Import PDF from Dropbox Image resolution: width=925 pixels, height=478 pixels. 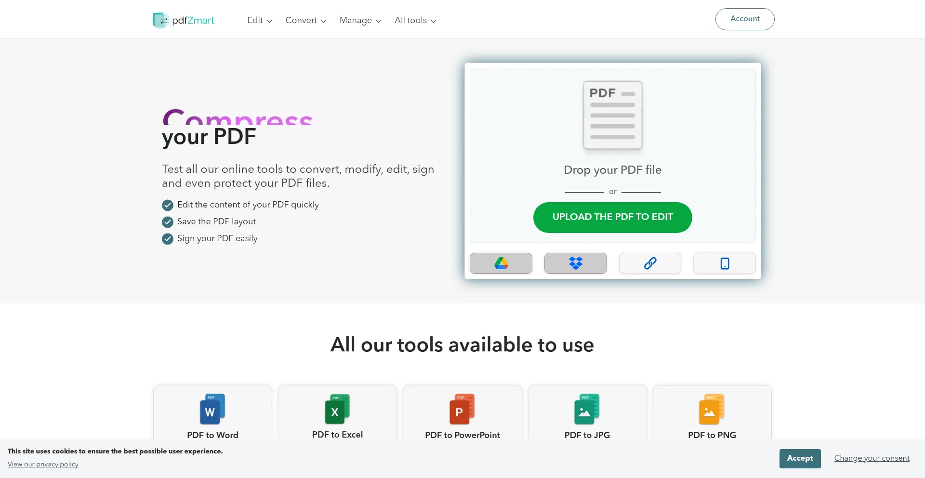pyautogui.click(x=575, y=263)
